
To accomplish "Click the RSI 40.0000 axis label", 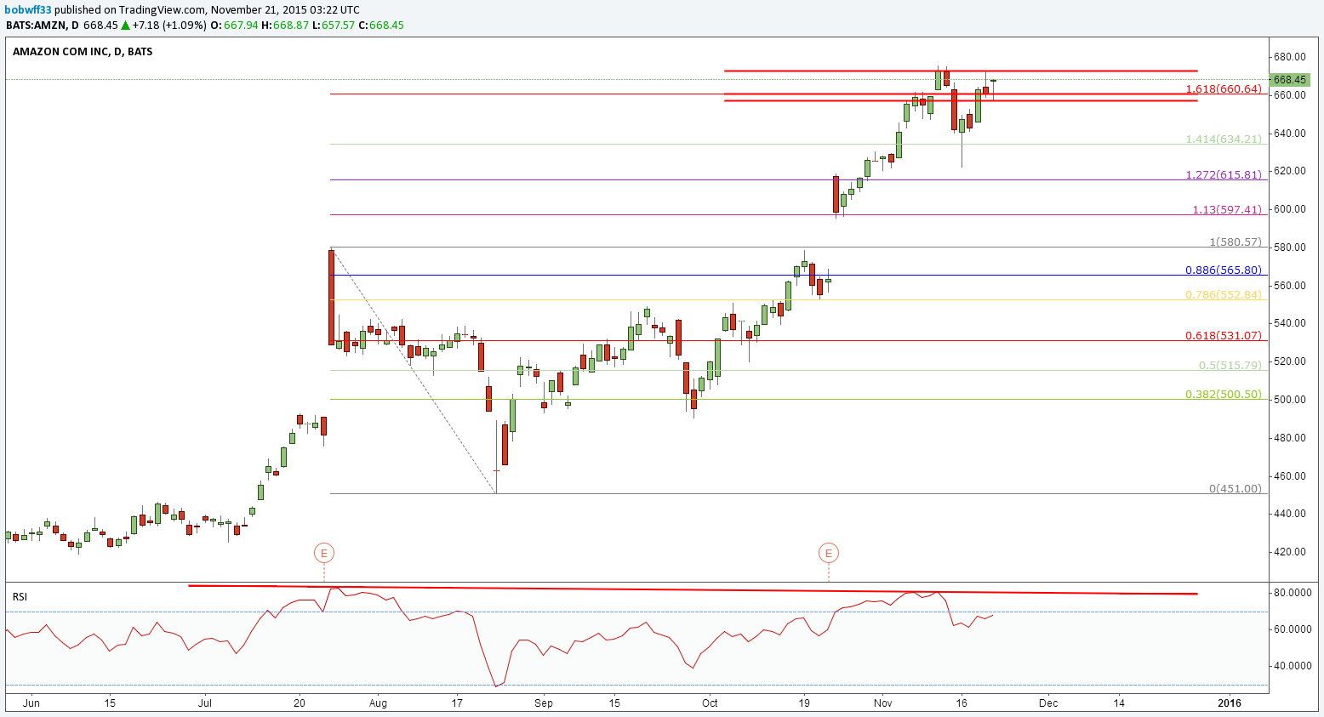I will coord(1293,666).
